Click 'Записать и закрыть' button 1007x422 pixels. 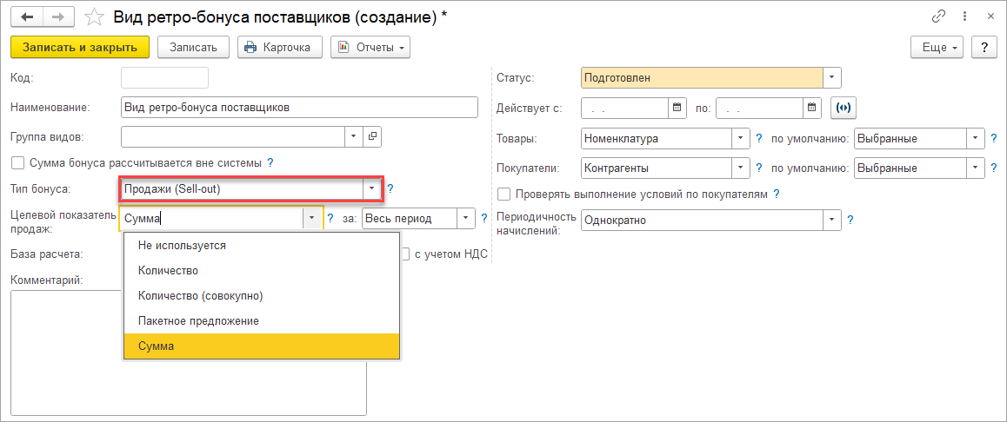coord(80,47)
